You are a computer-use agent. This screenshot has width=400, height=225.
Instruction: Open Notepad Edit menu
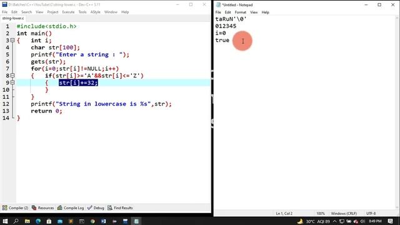[227, 12]
